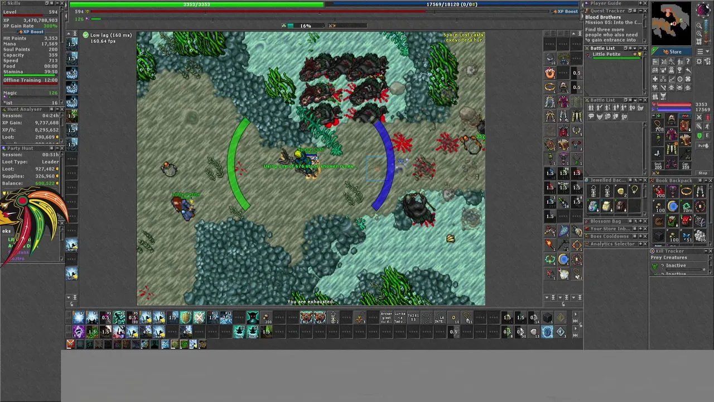Open the upper Battle List dropdown arrow

[x=635, y=48]
